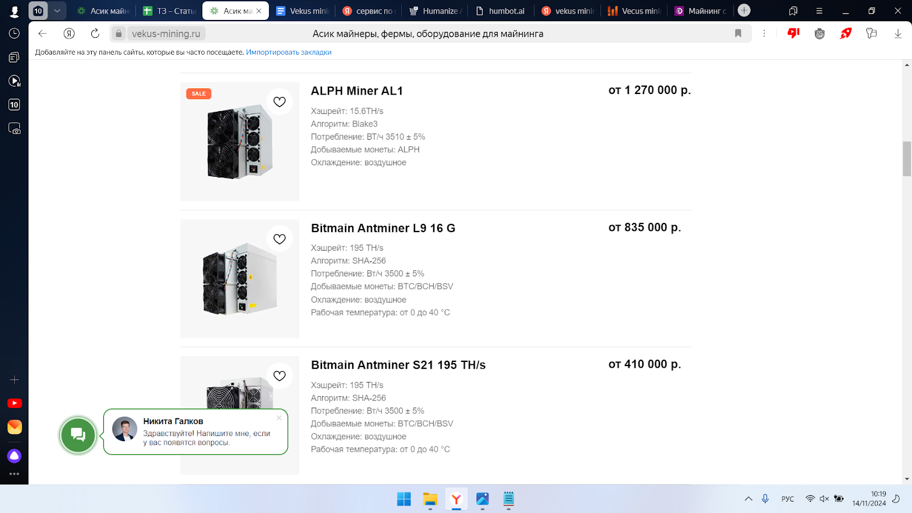Show browser downloads
The height and width of the screenshot is (513, 912).
click(898, 34)
